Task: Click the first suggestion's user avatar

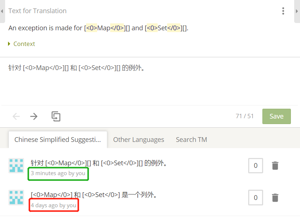Action: click(x=16, y=166)
